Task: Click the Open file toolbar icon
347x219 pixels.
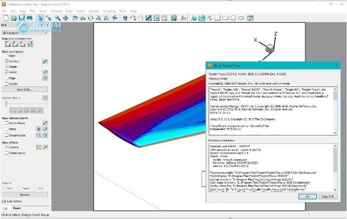Action: point(14,18)
